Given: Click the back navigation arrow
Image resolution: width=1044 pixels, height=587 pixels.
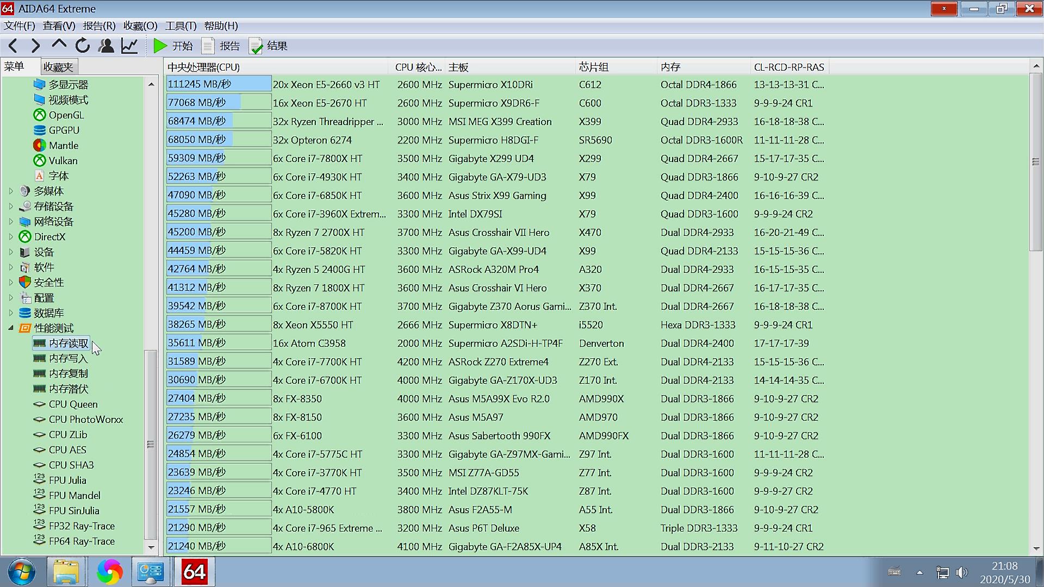Looking at the screenshot, I should click(13, 46).
